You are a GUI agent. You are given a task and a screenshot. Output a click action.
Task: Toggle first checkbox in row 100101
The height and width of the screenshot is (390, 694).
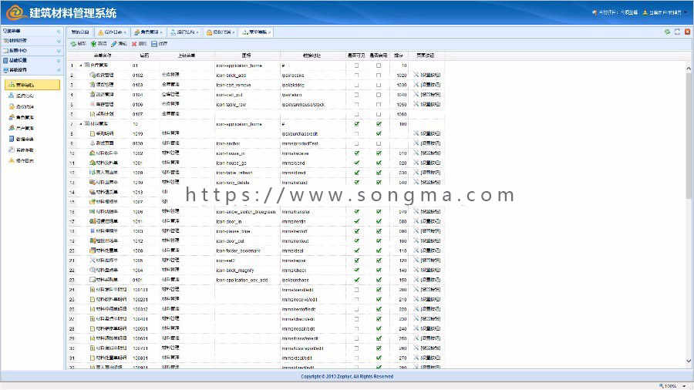(357, 290)
